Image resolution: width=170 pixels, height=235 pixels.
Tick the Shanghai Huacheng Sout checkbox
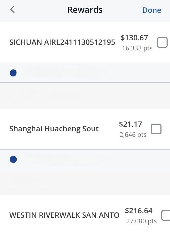click(x=156, y=129)
